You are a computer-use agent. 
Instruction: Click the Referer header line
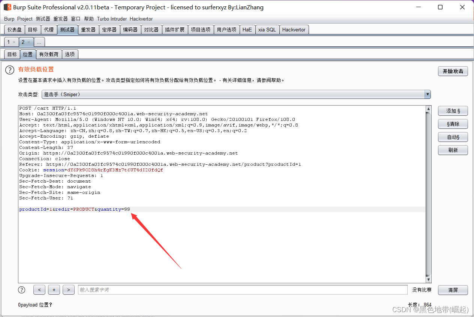160,164
